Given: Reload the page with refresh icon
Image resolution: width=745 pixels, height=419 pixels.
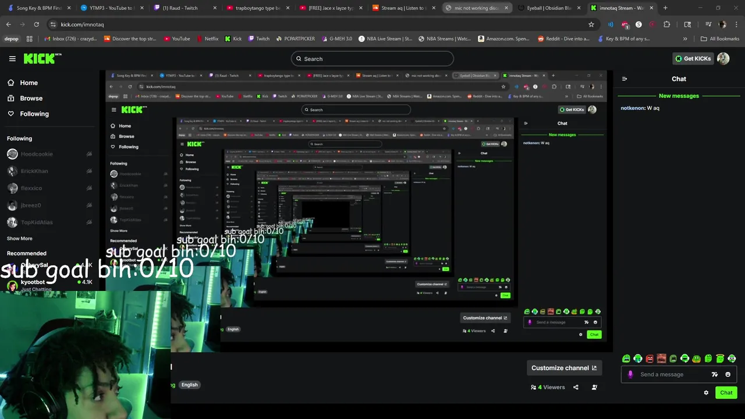Looking at the screenshot, I should [x=36, y=24].
